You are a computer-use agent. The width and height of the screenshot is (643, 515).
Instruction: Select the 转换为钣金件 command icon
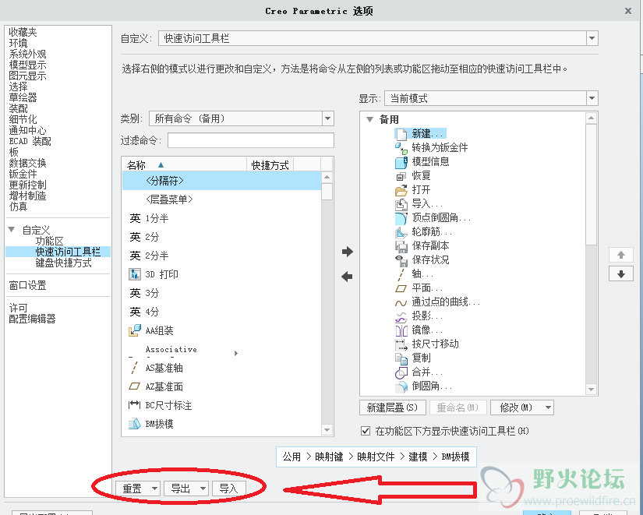[x=401, y=147]
